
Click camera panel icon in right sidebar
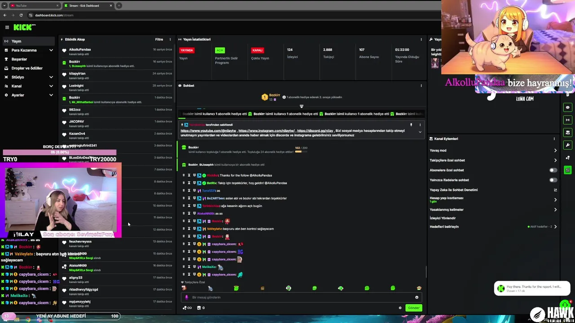pyautogui.click(x=568, y=133)
